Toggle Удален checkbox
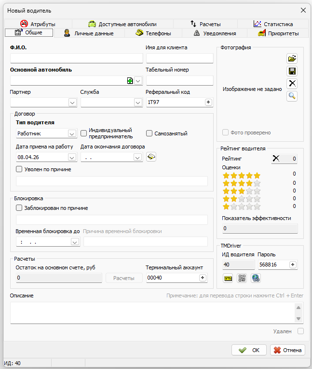Screen dimensions: 312x369 point(300,331)
